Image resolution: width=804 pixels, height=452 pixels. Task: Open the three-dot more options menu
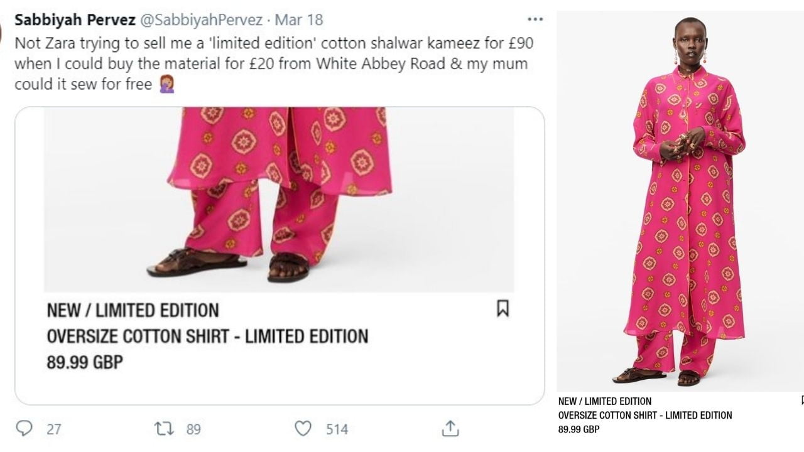click(535, 19)
